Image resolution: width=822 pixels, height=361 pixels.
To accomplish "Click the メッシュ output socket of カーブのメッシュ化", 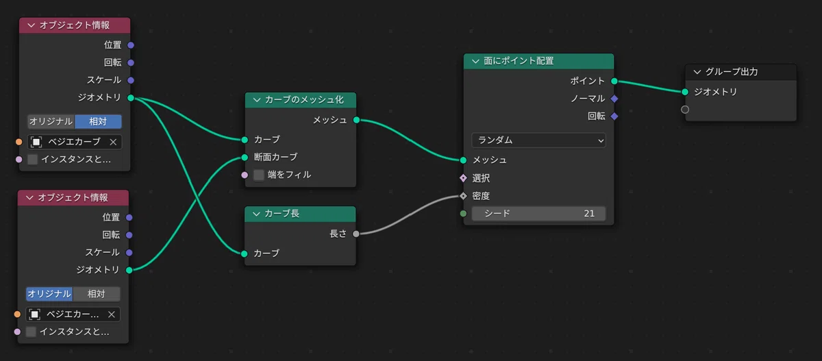I will 356,120.
